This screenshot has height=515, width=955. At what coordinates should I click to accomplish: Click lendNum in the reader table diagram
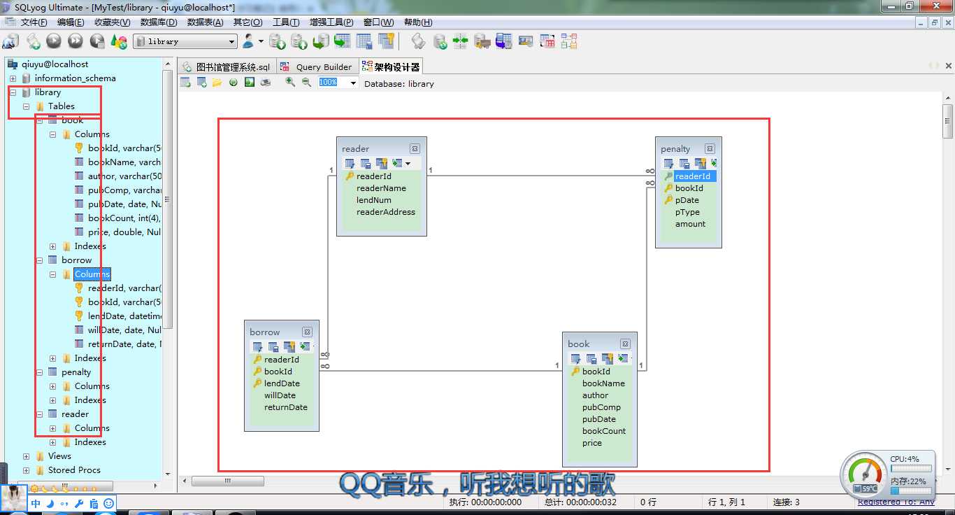374,200
